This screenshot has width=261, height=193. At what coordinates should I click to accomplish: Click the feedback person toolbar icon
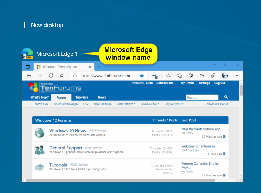213,76
